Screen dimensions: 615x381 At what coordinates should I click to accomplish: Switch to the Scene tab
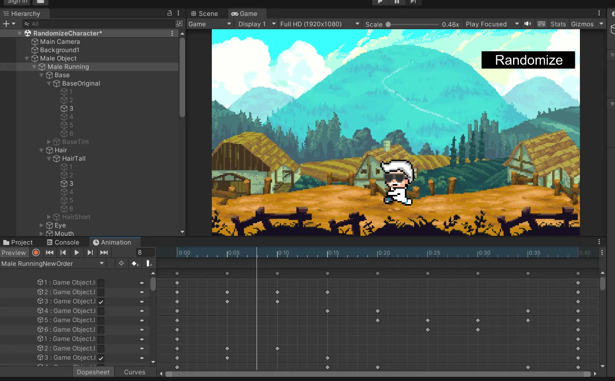tap(205, 14)
